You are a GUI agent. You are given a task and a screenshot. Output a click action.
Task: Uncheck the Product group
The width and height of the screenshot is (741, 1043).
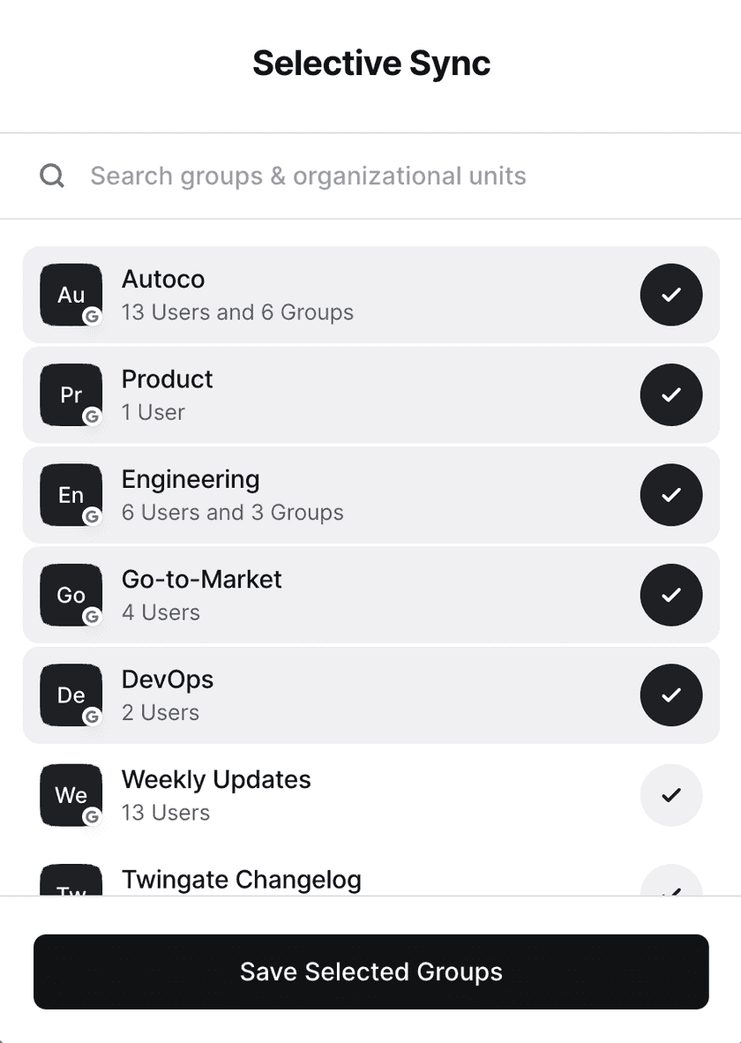point(671,394)
